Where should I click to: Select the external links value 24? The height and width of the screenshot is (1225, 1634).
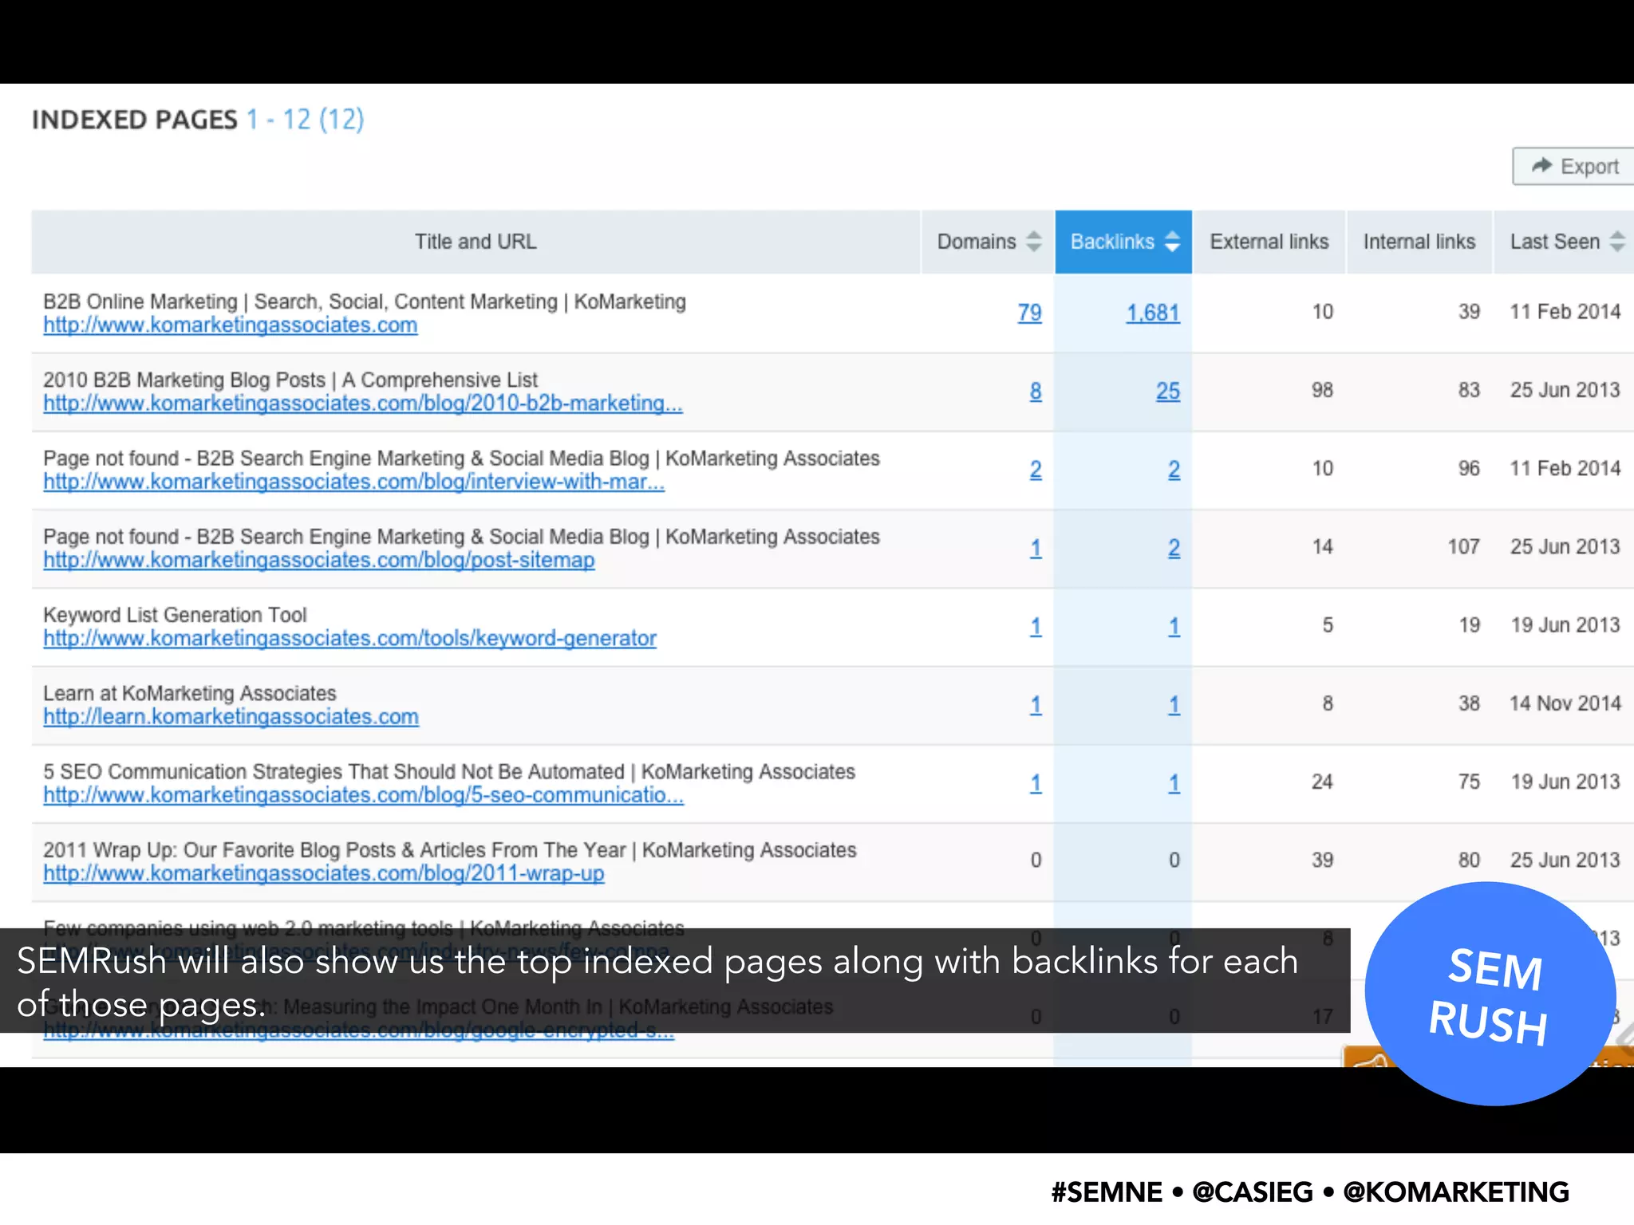click(x=1323, y=782)
